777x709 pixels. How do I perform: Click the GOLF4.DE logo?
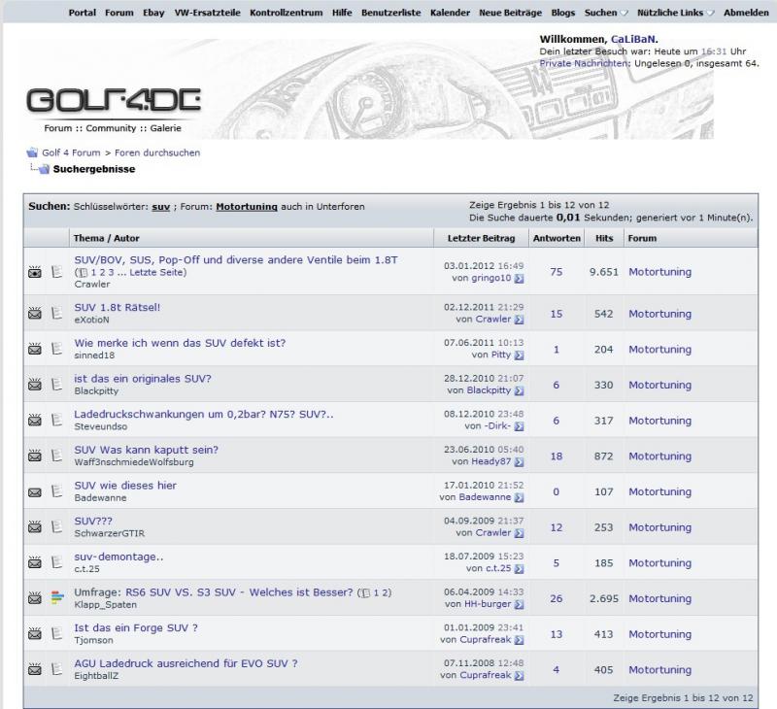(x=114, y=101)
